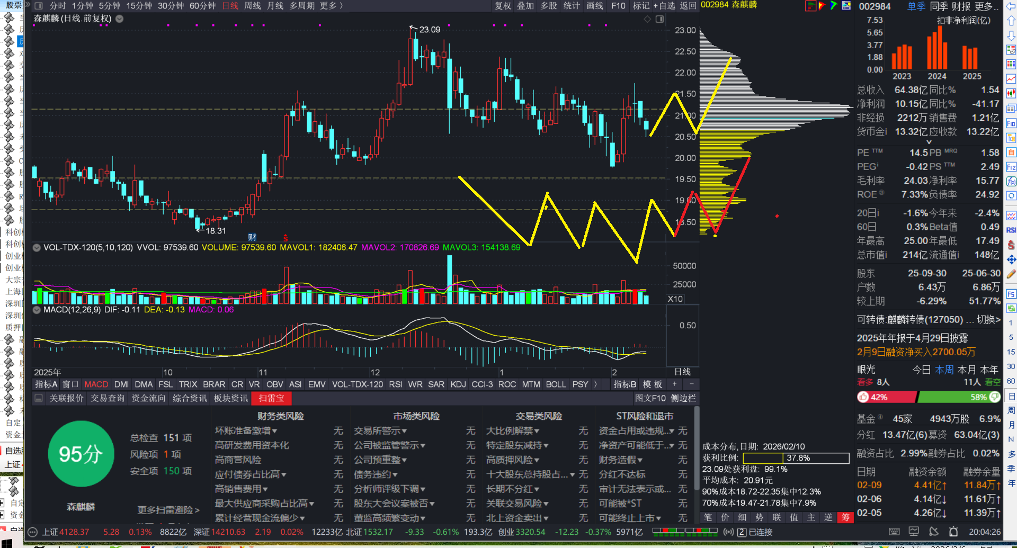This screenshot has height=548, width=1017.
Task: Open the quote list icon in right sidebar
Action: pyautogui.click(x=1011, y=50)
